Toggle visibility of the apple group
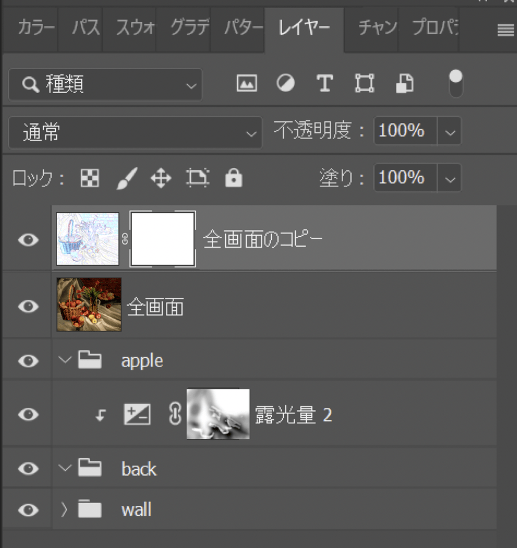This screenshot has width=517, height=548. tap(28, 361)
